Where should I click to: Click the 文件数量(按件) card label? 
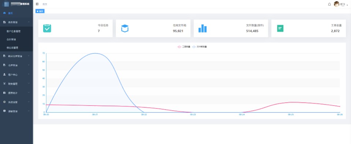[255, 25]
